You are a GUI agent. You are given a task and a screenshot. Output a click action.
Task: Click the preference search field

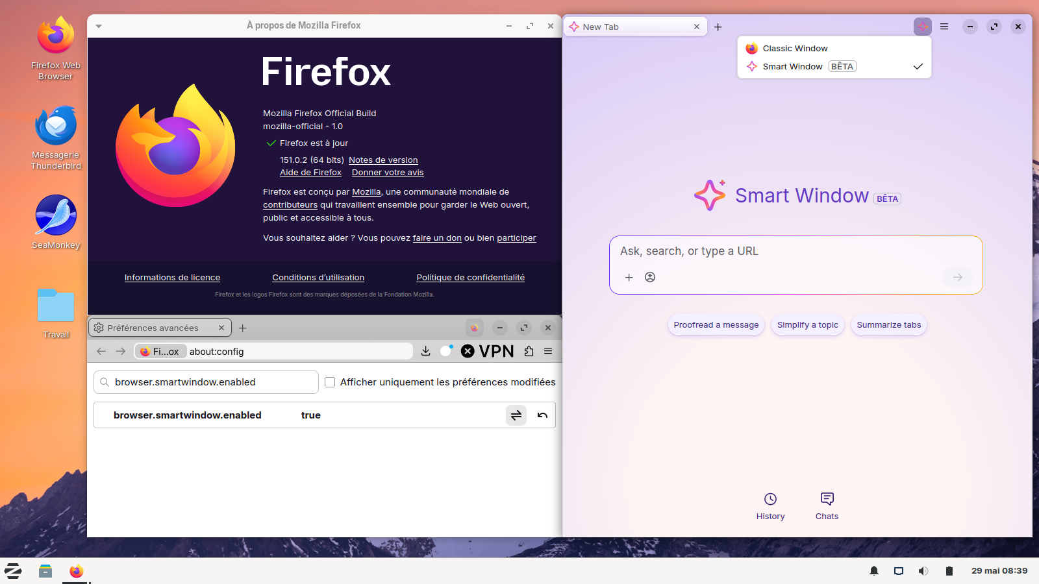click(206, 382)
